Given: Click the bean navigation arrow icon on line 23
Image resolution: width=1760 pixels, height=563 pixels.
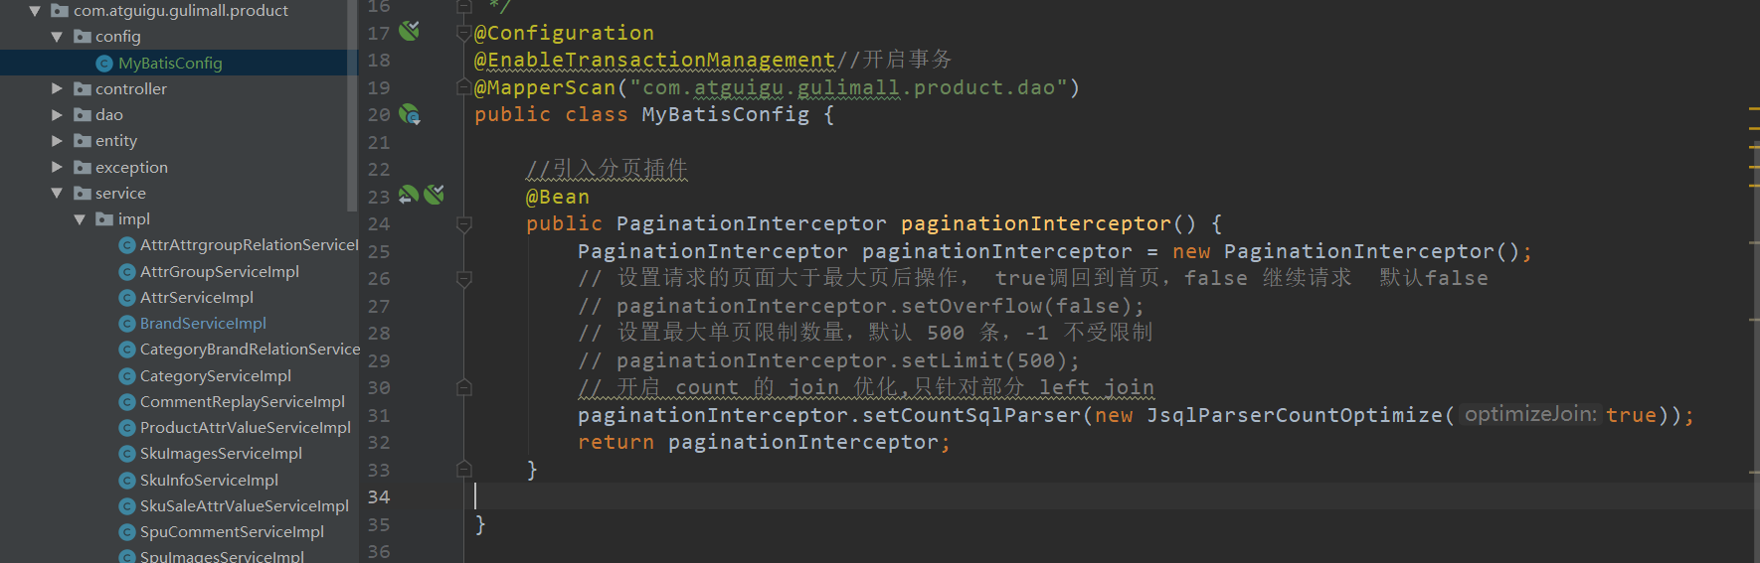Looking at the screenshot, I should 409,196.
